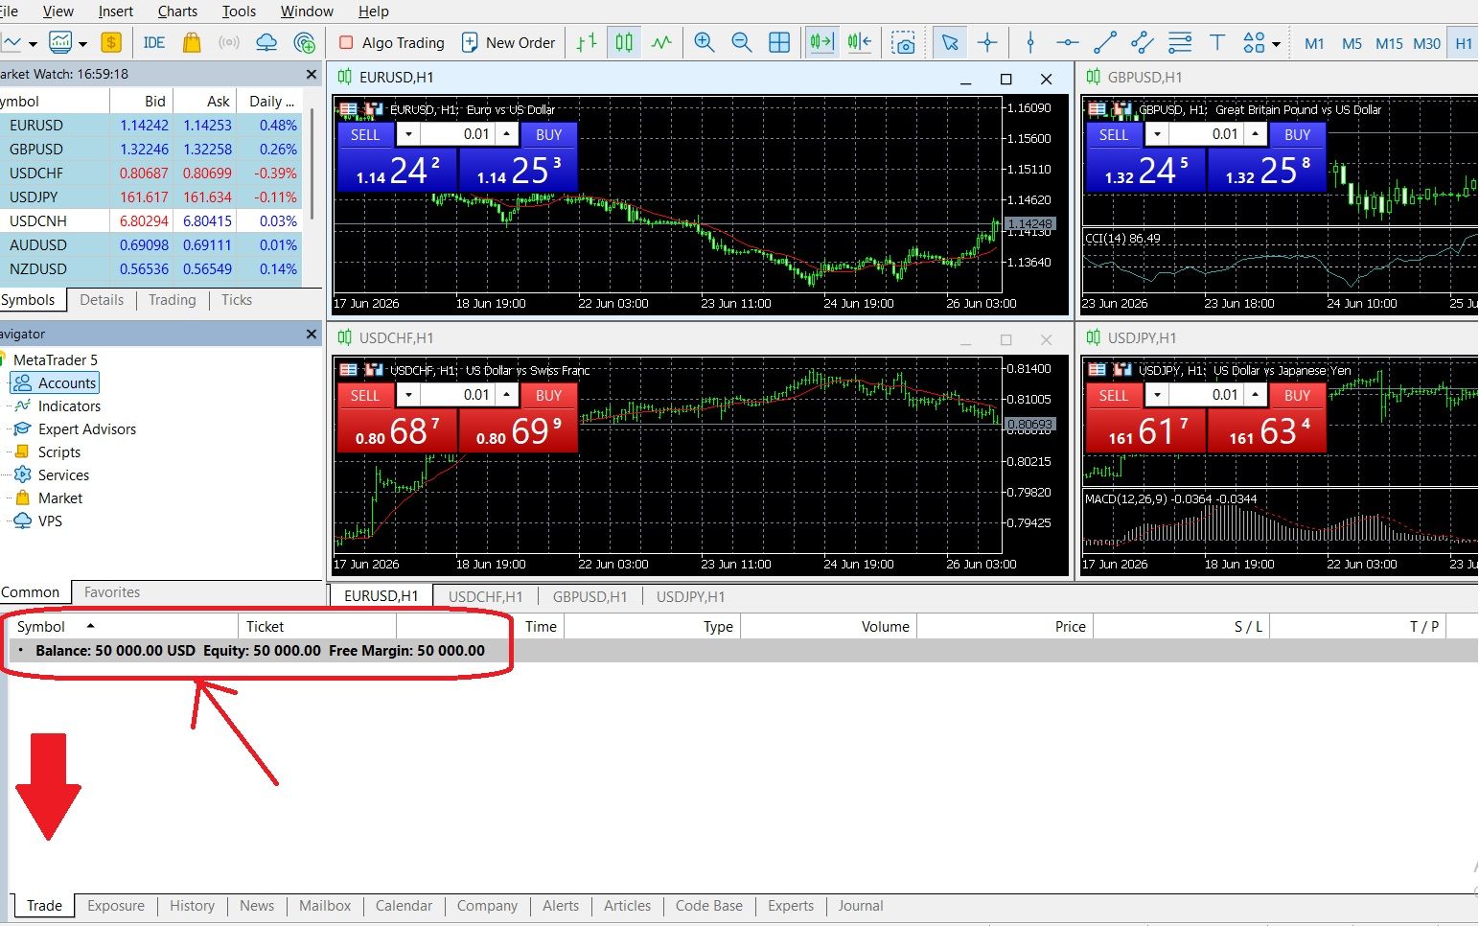Open the Insert menu
Screen dimensions: 1479x926
click(116, 12)
